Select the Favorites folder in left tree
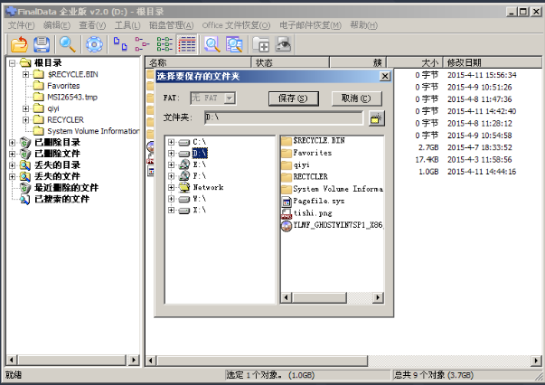Screen dimensions: 545x385 tap(63, 86)
